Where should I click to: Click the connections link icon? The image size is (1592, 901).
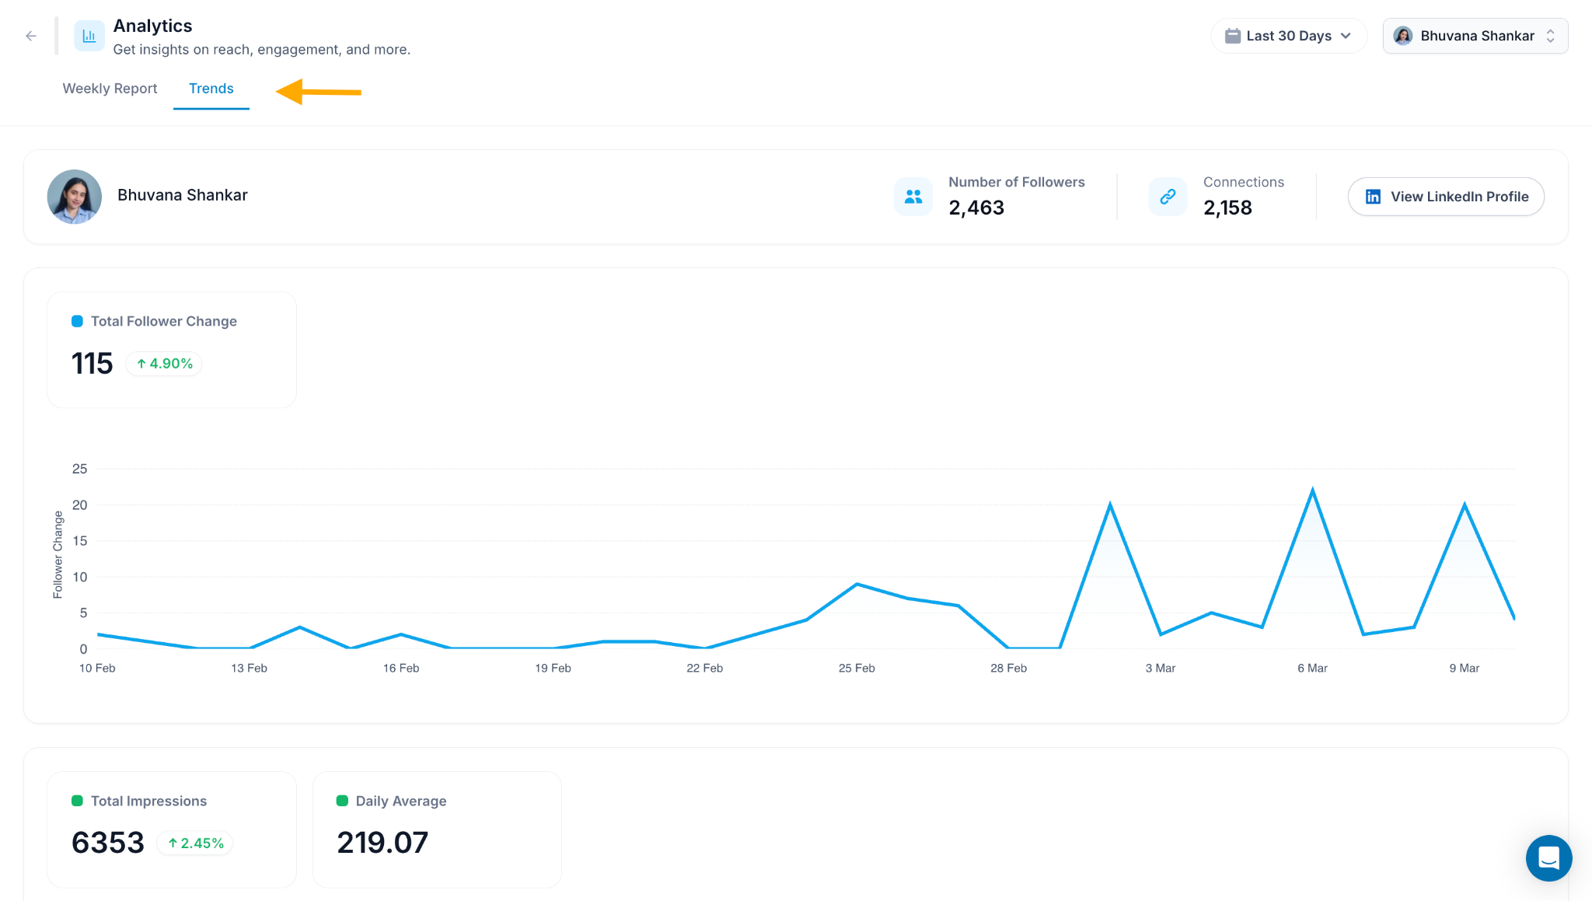[x=1168, y=197]
